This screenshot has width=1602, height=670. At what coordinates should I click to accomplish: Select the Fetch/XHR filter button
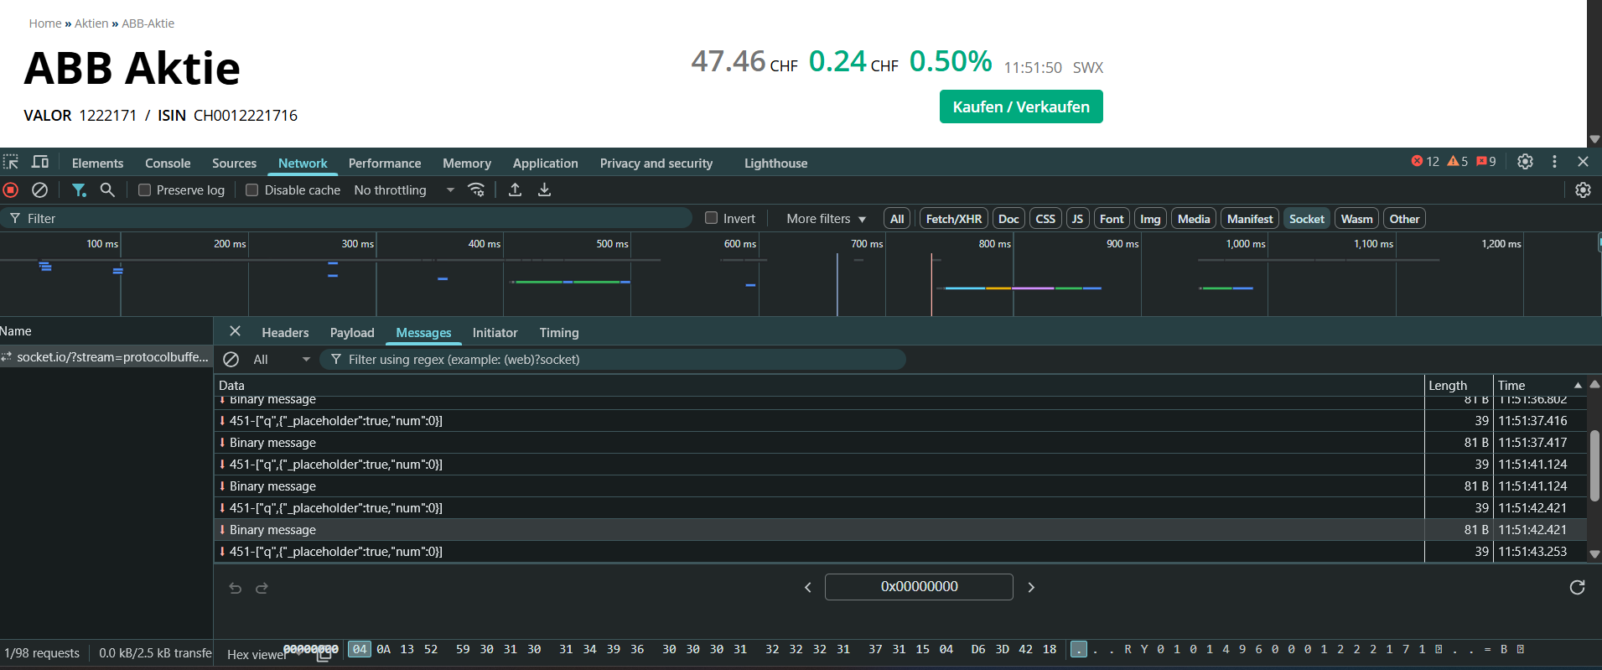pos(953,219)
